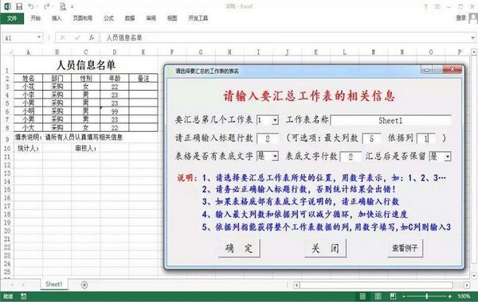Open the 文件 menu tab
Screen dimensions: 478x302
[x=12, y=18]
